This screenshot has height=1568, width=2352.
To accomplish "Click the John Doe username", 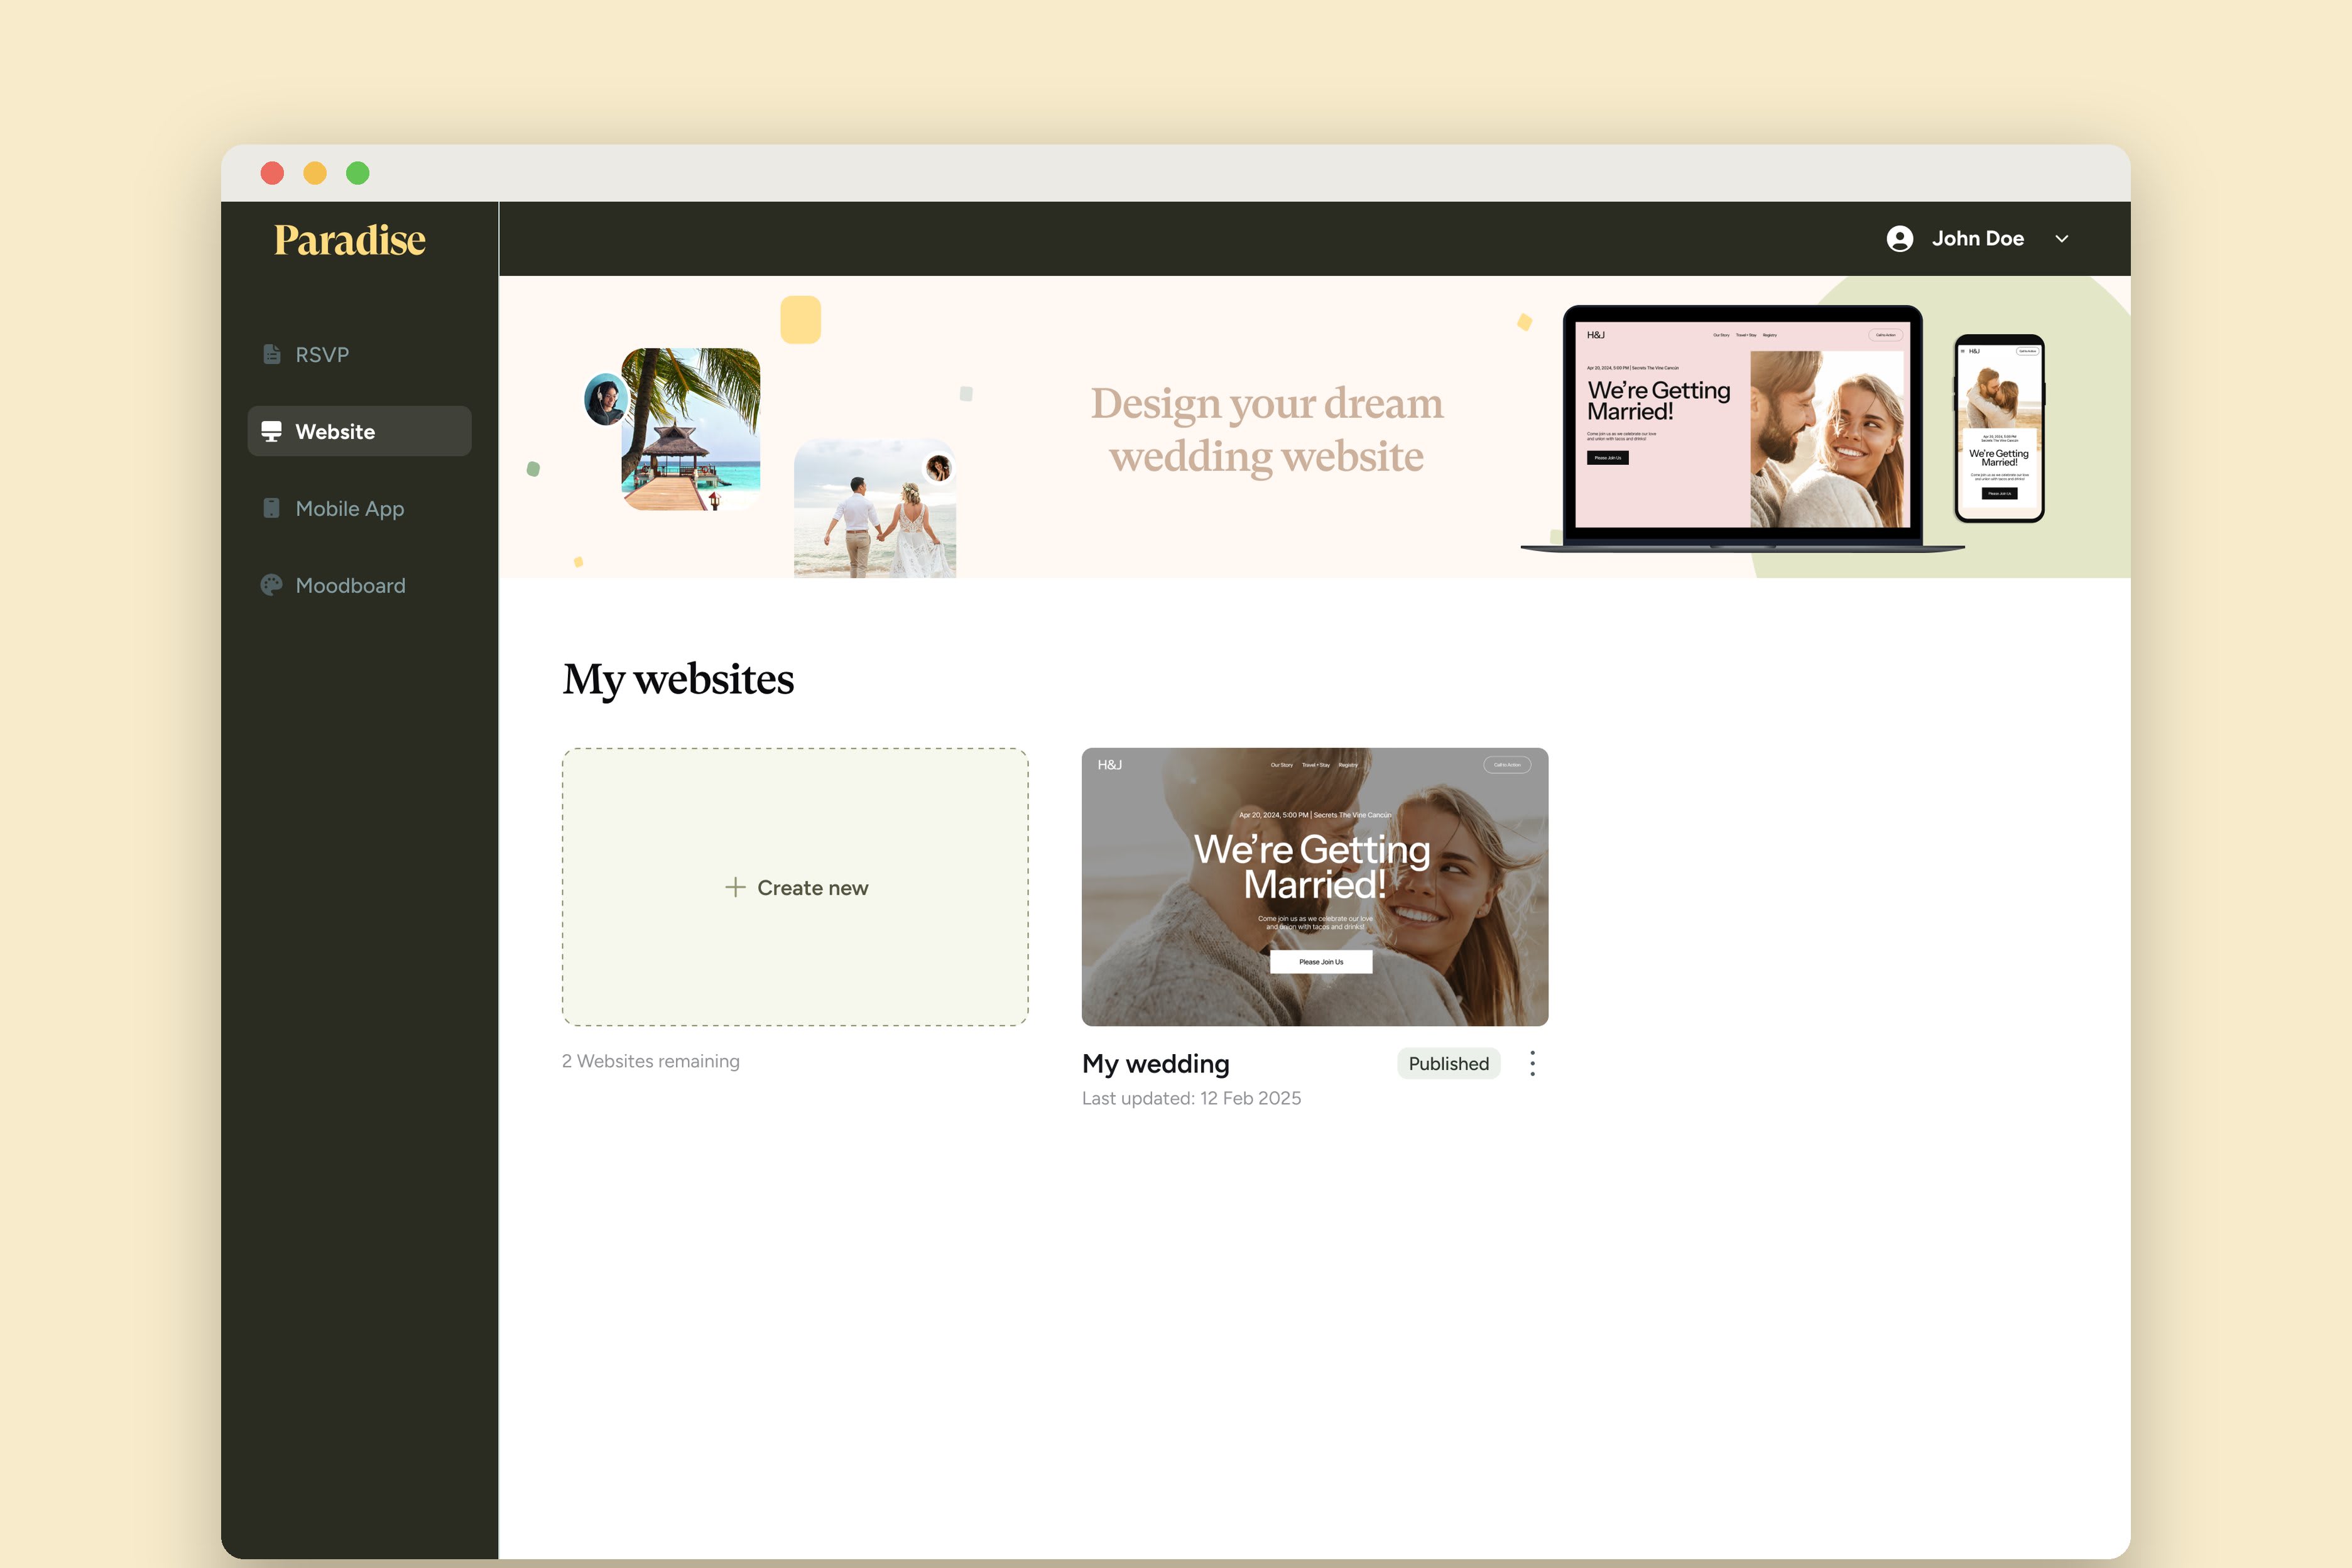I will pyautogui.click(x=1977, y=238).
